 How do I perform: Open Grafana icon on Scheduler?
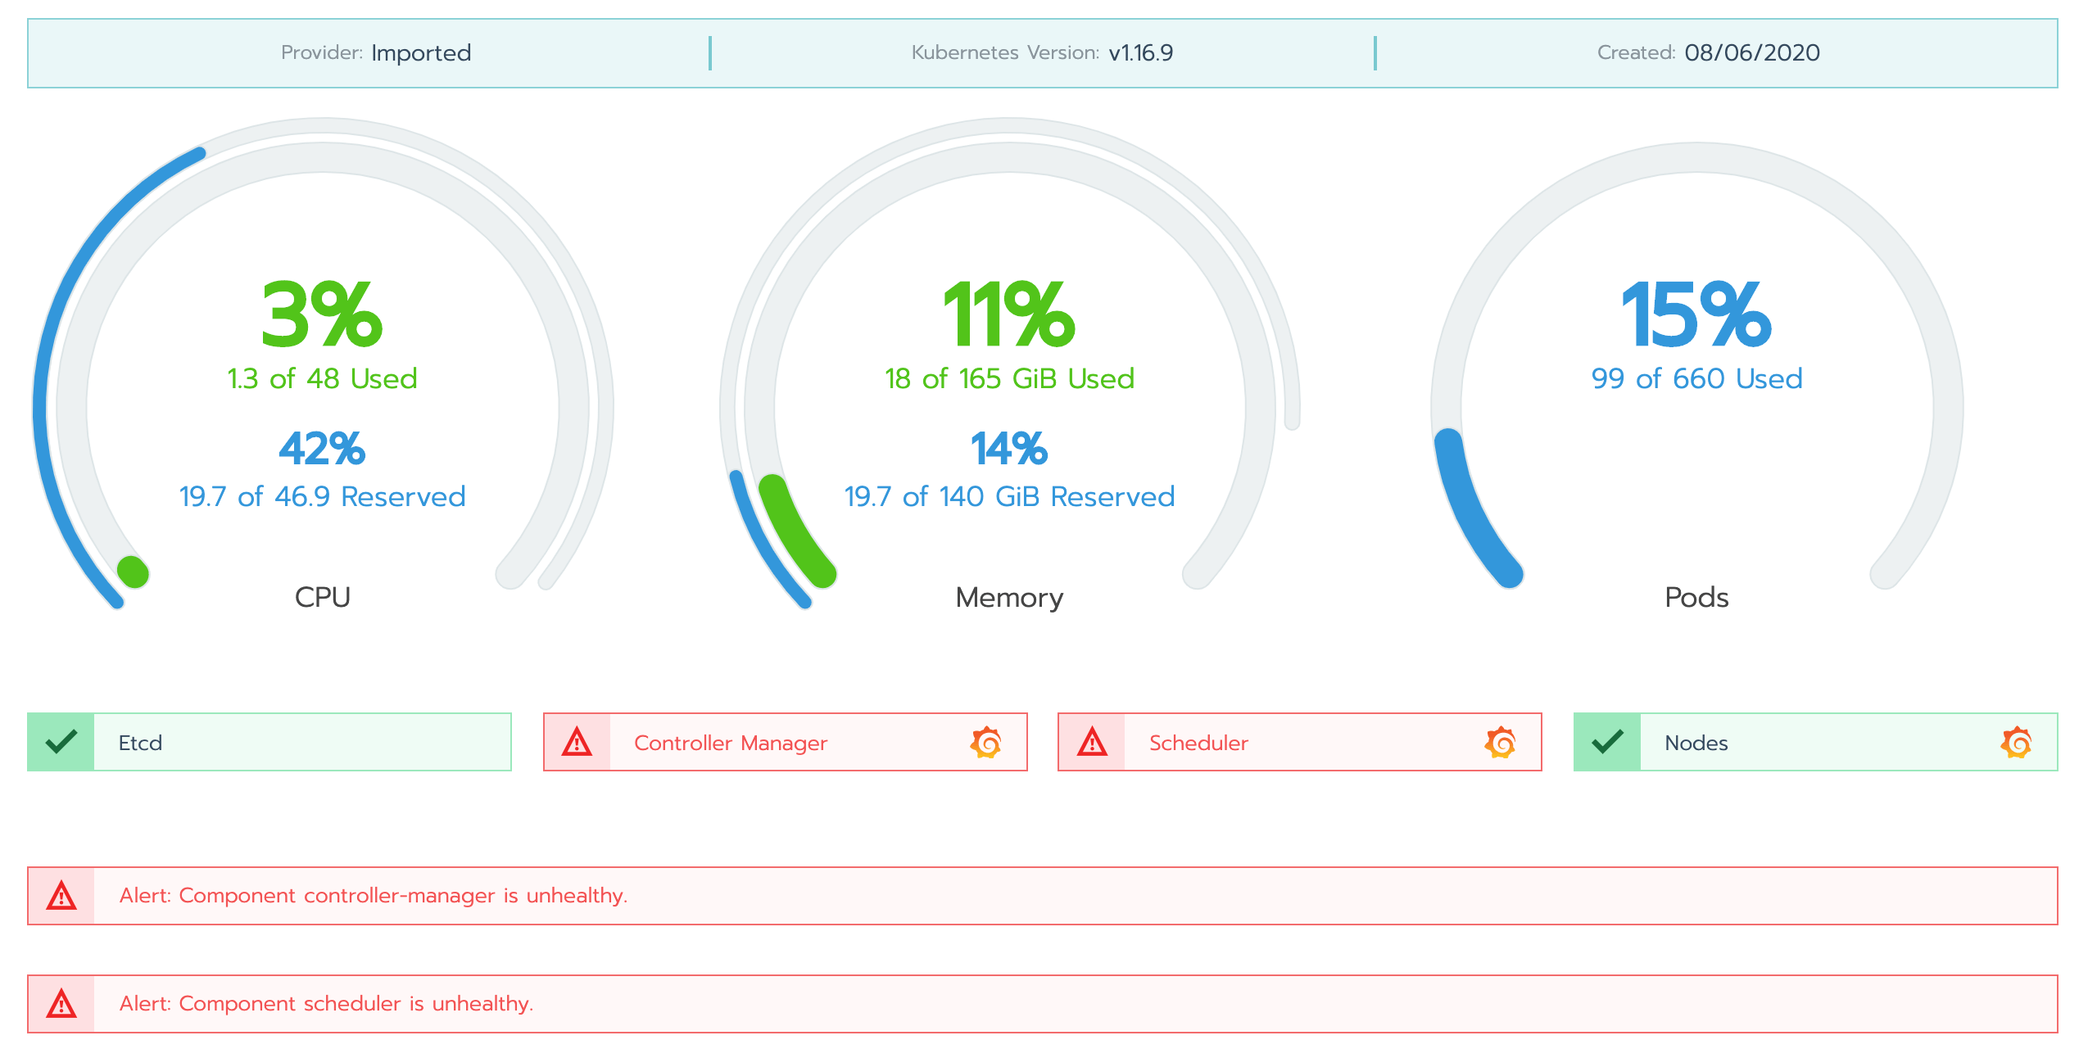(x=1500, y=742)
